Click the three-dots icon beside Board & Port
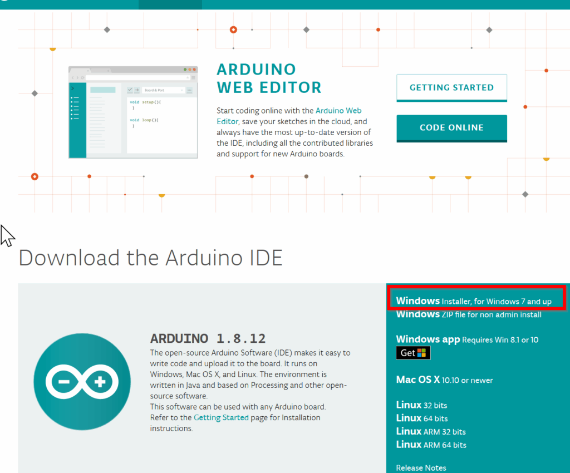Viewport: 570px width, 473px height. 189,90
